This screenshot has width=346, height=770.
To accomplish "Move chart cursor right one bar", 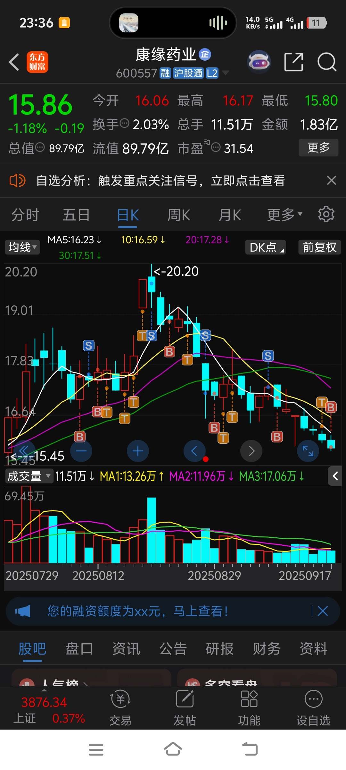I will 251,451.
